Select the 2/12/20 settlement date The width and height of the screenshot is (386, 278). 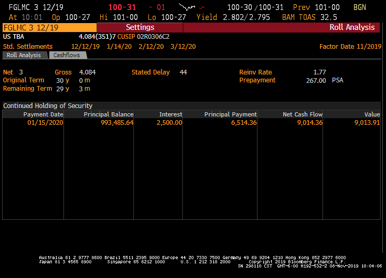point(151,47)
